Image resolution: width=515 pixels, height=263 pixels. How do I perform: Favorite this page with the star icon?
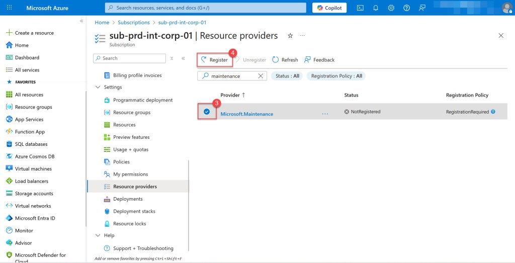point(290,36)
